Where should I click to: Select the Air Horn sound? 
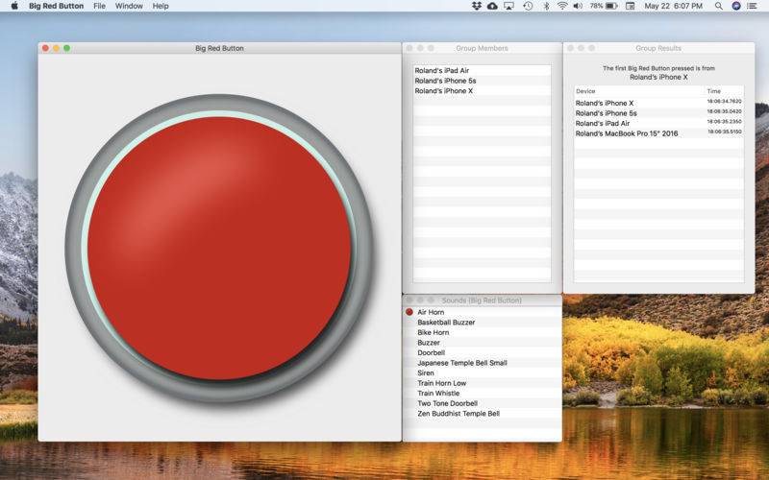click(x=483, y=312)
